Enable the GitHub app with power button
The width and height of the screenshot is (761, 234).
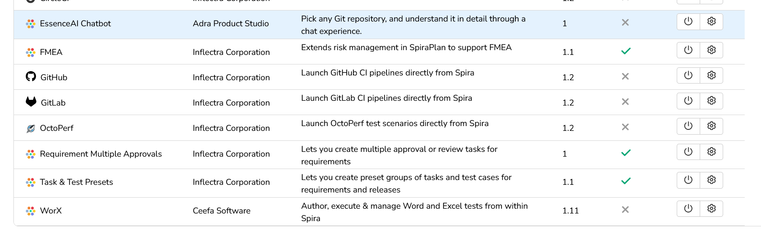[x=688, y=75]
